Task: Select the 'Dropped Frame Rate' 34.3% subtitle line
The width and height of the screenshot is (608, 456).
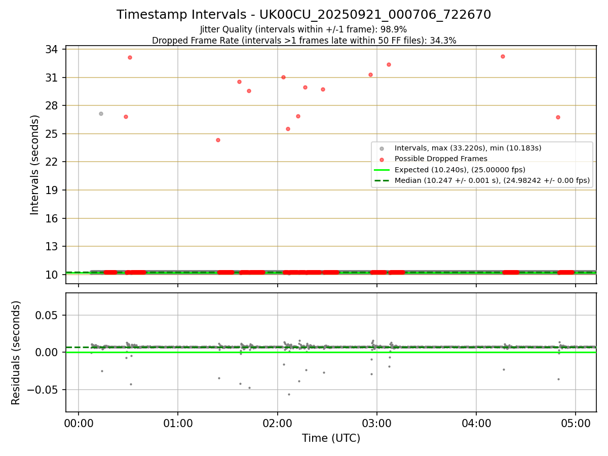Action: [x=304, y=41]
